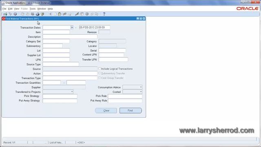This screenshot has width=261, height=147.
Task: Open the Tools menu
Action: pyautogui.click(x=33, y=9)
